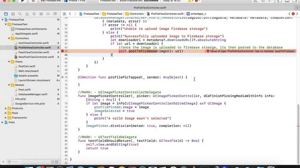The image size is (300, 168).
Task: Select ProfileViewController.swift in jump bar
Action: pyautogui.click(x=165, y=14)
